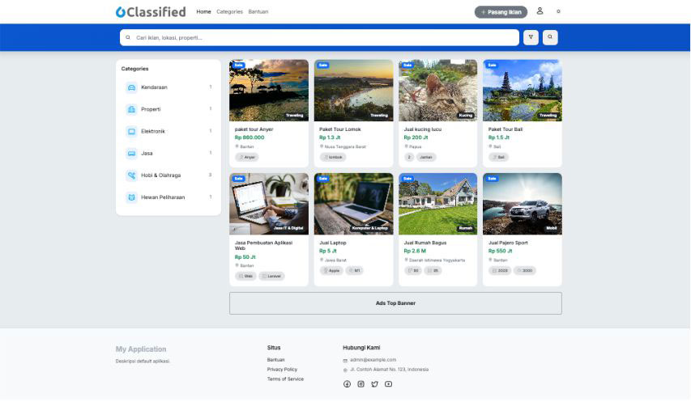Image resolution: width=691 pixels, height=402 pixels.
Task: Click the Kucing label on cat image
Action: tap(465, 115)
